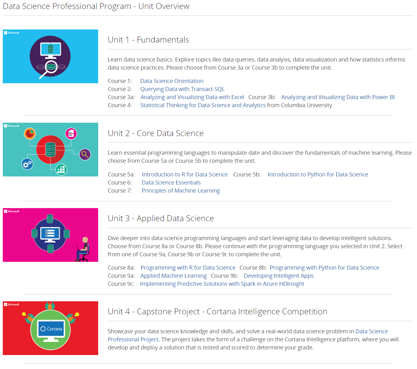
Task: Open Introduction to Python for Data Science
Action: click(x=318, y=175)
